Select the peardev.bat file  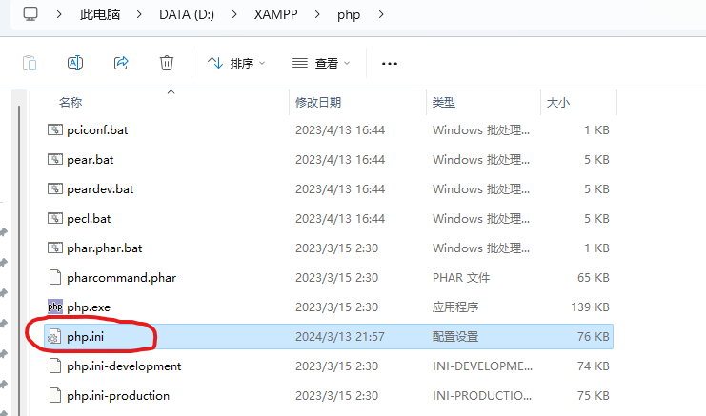[x=100, y=189]
